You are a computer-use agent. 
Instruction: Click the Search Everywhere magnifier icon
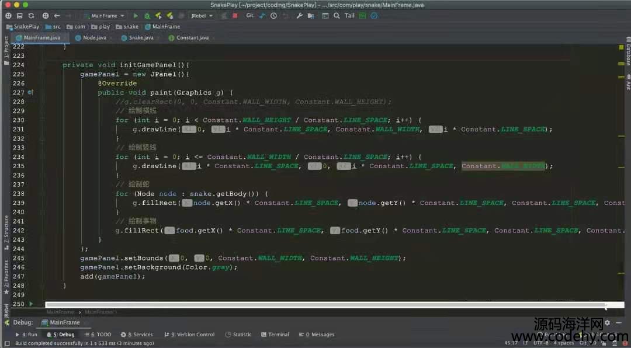pyautogui.click(x=337, y=16)
